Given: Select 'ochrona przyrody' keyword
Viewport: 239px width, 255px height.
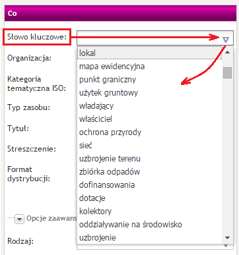Looking at the screenshot, I should tap(150, 132).
